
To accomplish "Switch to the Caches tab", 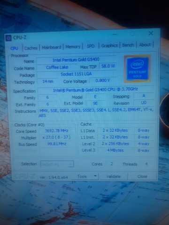I will click(x=31, y=48).
